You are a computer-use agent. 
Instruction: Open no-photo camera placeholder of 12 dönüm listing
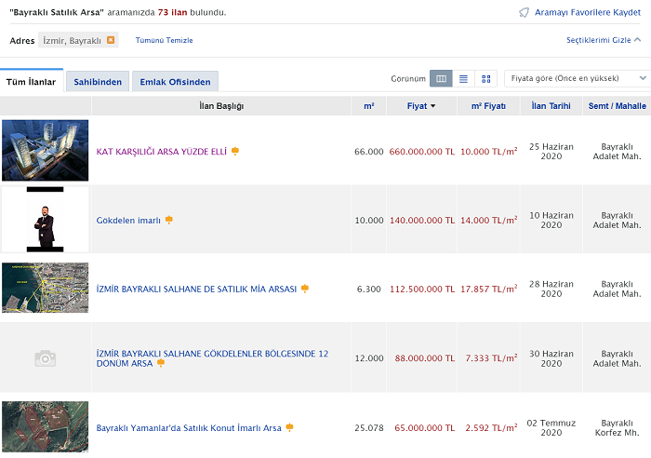click(46, 357)
